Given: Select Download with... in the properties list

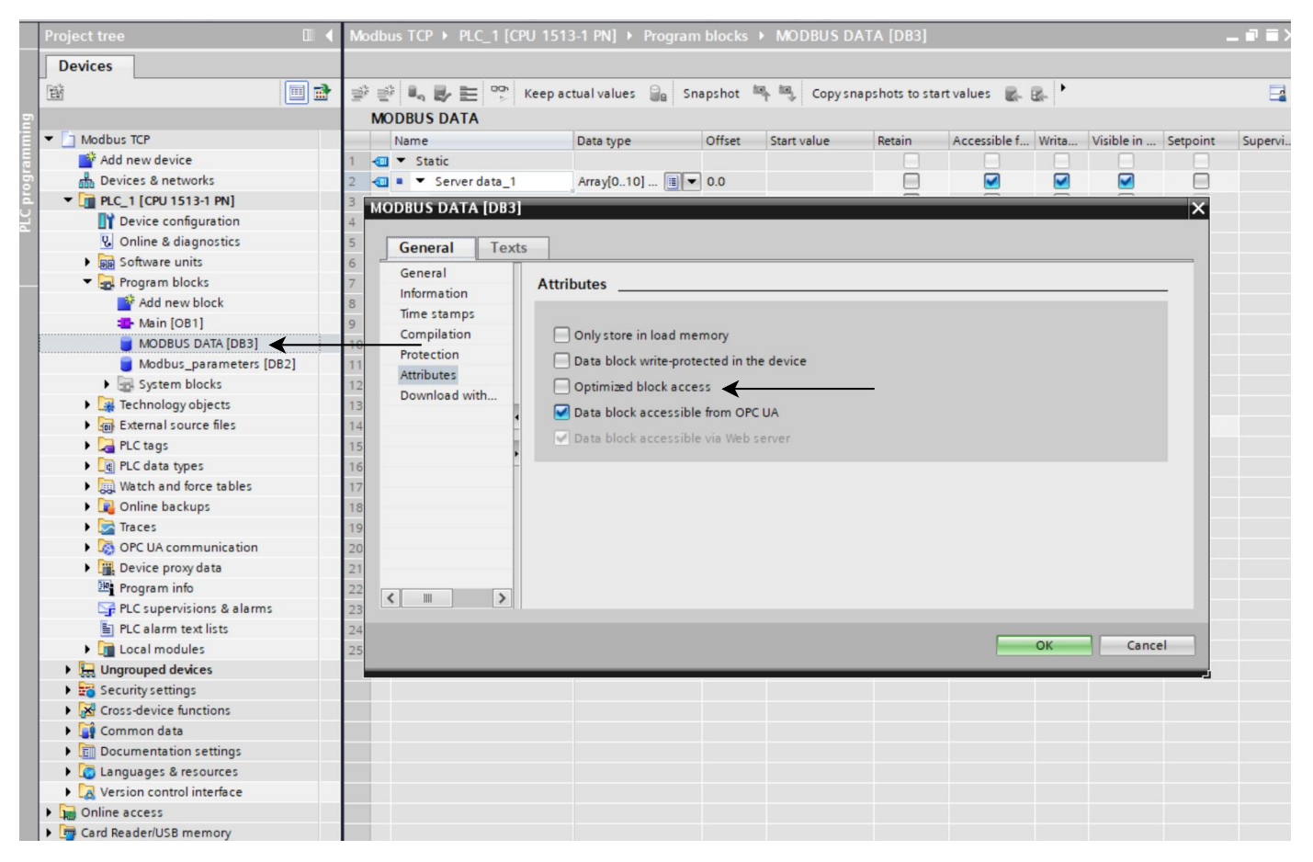Looking at the screenshot, I should [448, 395].
